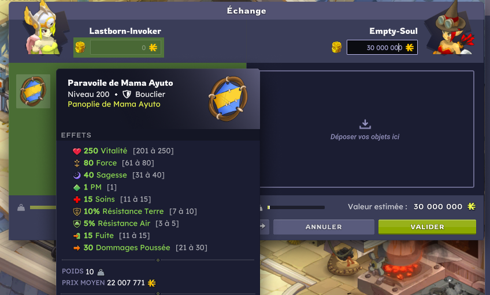
Task: Click the PM green diamond icon
Action: coord(77,187)
